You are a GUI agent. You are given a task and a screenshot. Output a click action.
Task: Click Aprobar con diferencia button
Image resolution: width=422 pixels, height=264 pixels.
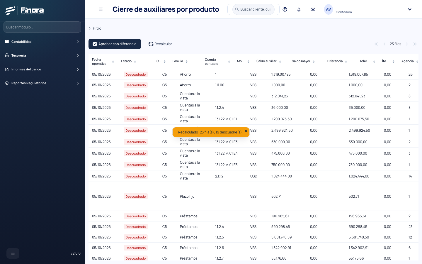(115, 44)
